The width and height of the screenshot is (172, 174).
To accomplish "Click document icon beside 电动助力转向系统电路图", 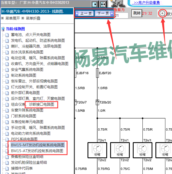I will 7,134.
